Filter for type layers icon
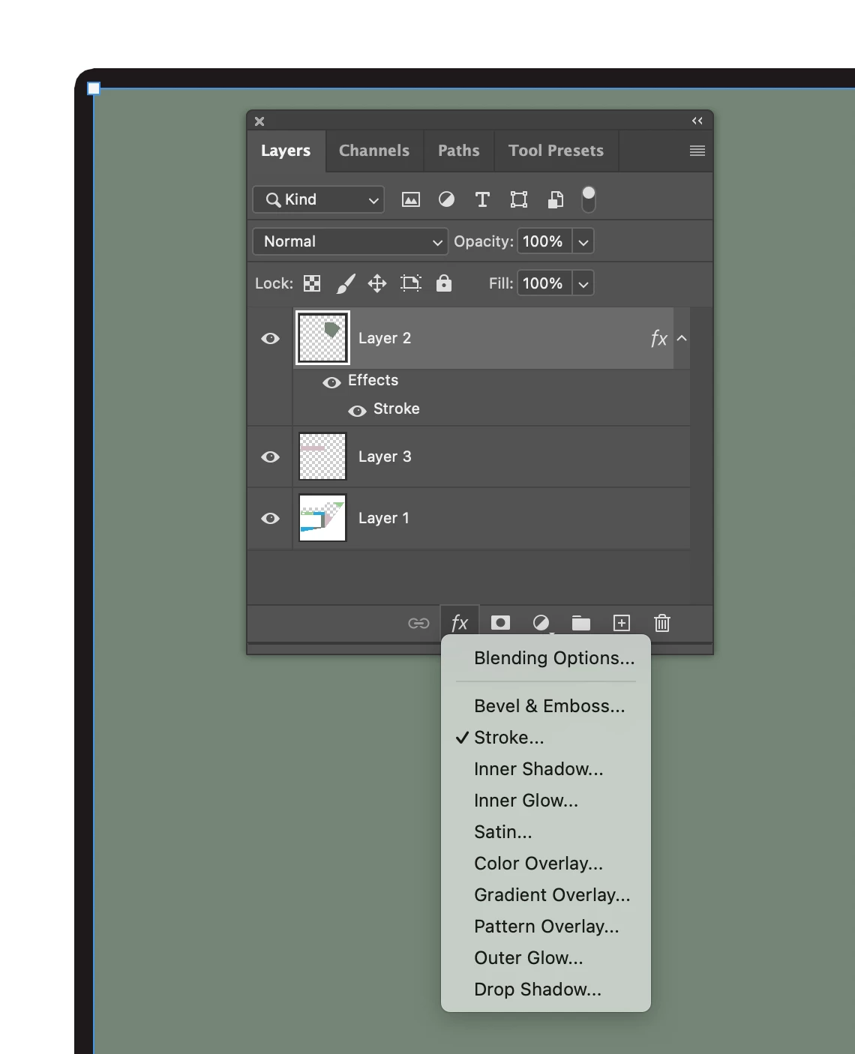The height and width of the screenshot is (1054, 855). click(x=482, y=199)
